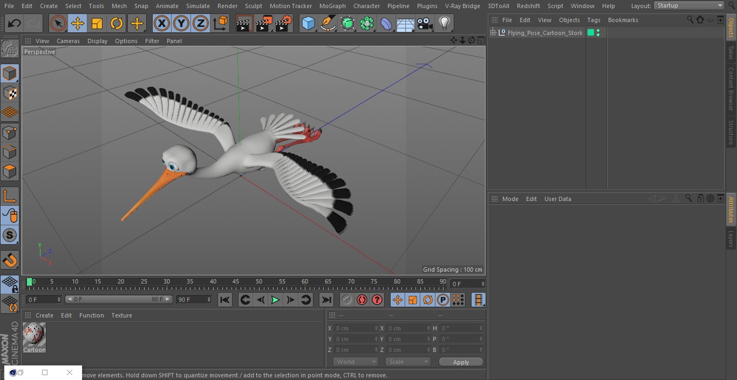Step the H rotation value arrows
The width and height of the screenshot is (737, 380).
click(x=481, y=328)
